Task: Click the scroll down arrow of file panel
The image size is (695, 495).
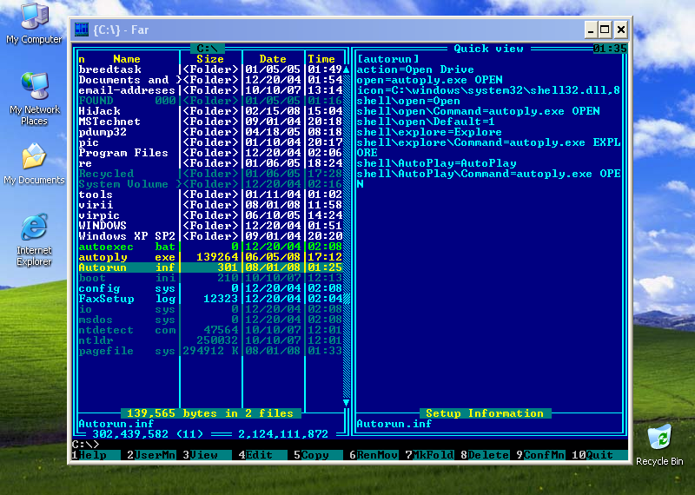Action: point(346,403)
